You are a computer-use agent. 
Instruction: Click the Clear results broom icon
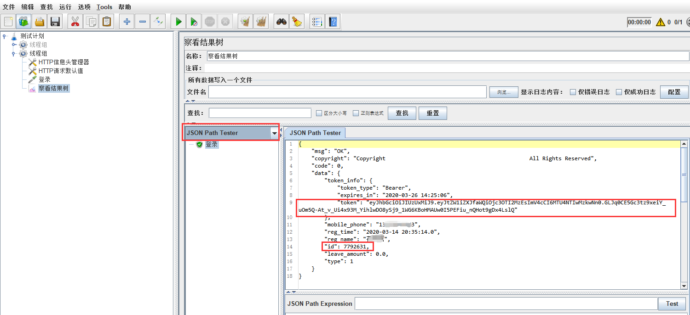pyautogui.click(x=246, y=22)
